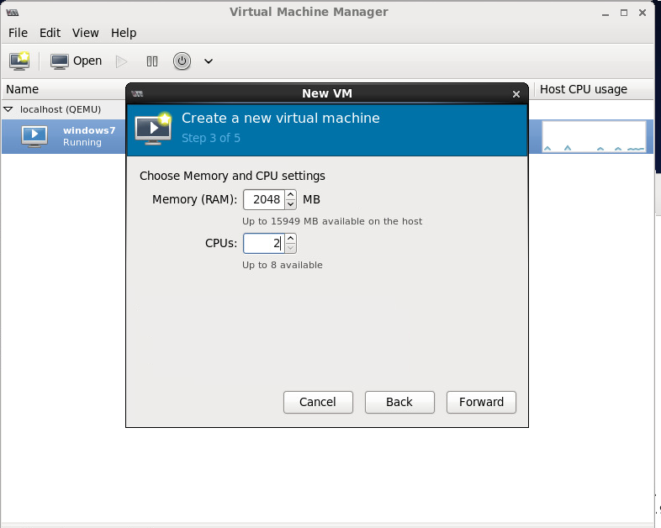Open the Help menu
Image resolution: width=661 pixels, height=528 pixels.
[124, 33]
